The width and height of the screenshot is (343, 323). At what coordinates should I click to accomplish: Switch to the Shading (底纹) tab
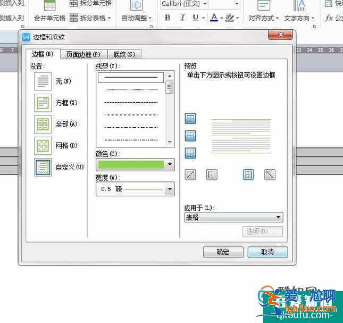click(x=124, y=54)
